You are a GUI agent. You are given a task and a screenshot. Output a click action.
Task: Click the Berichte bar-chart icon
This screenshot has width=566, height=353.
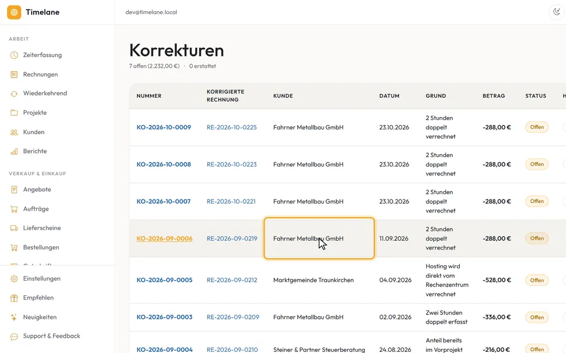tap(14, 151)
